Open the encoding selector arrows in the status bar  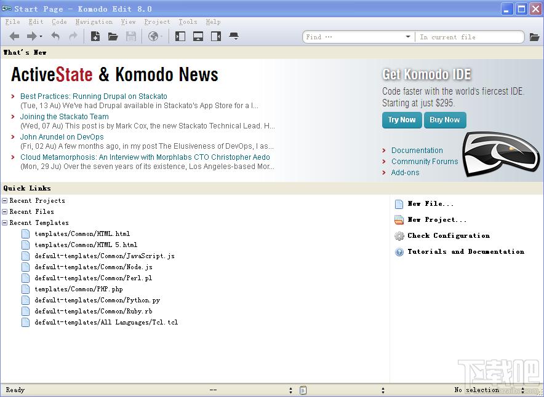click(290, 390)
